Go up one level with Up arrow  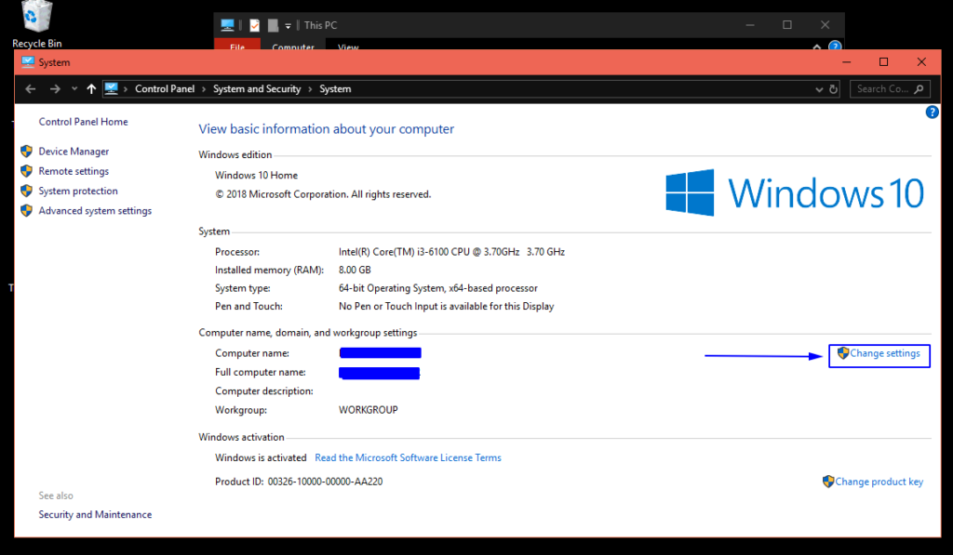[x=91, y=88]
